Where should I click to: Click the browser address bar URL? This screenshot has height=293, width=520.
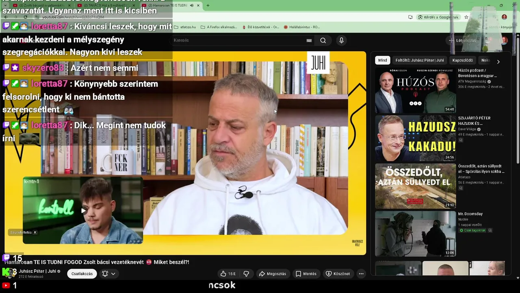(73, 17)
